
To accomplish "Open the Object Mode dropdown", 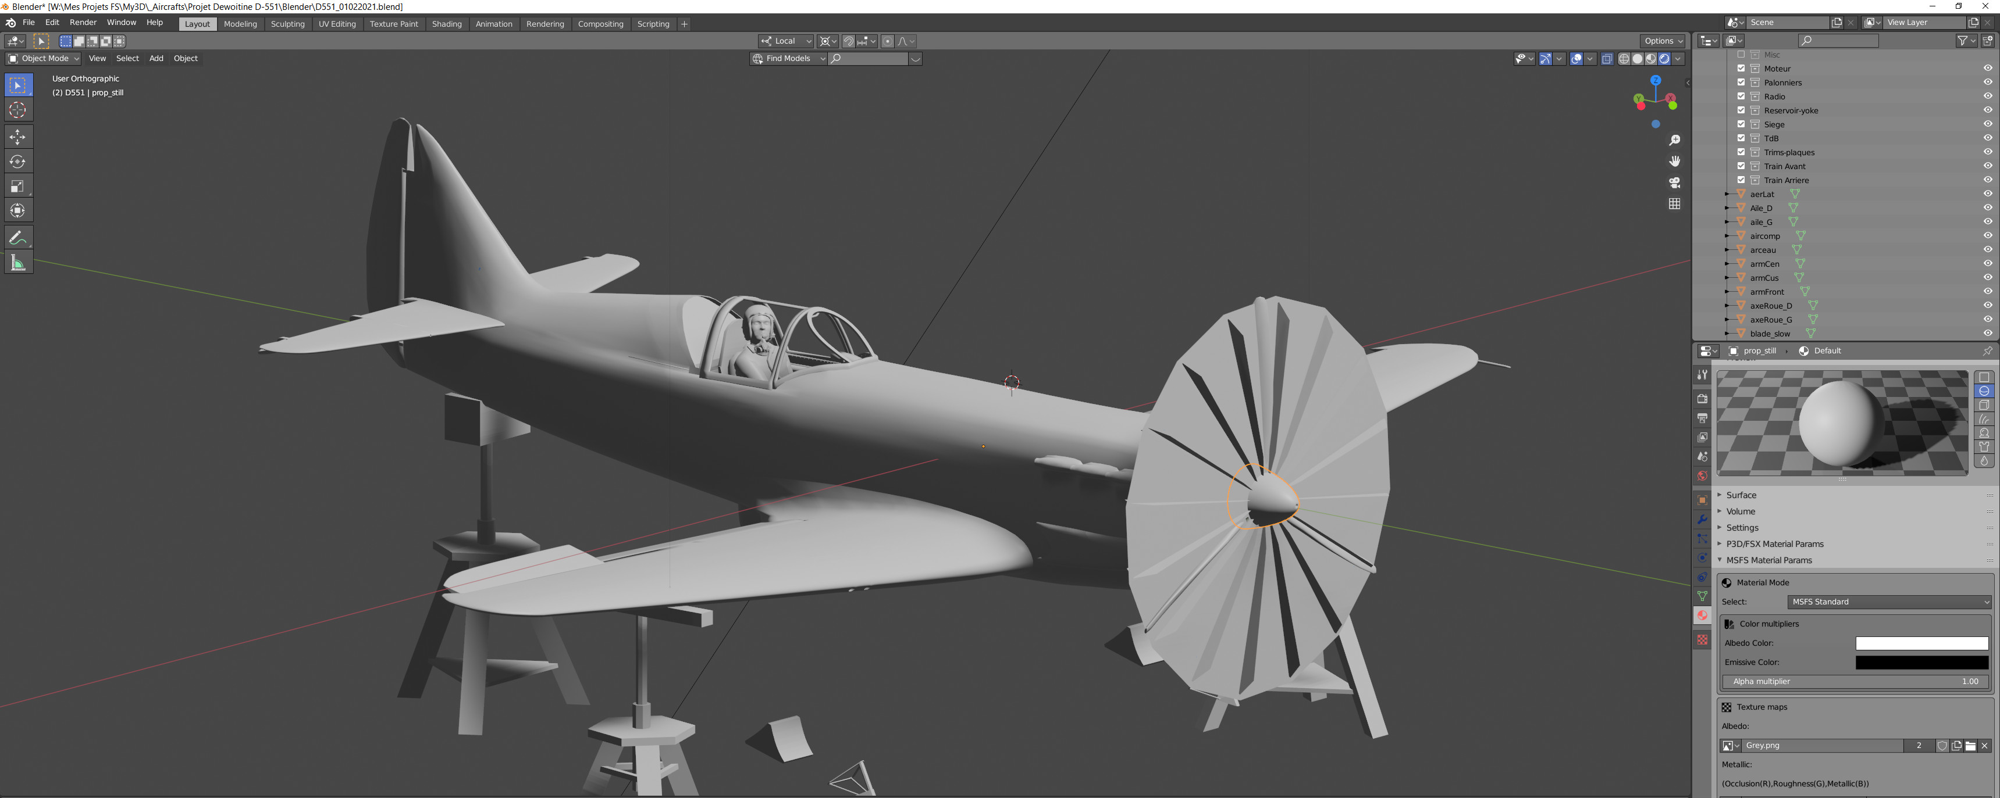I will pyautogui.click(x=44, y=58).
